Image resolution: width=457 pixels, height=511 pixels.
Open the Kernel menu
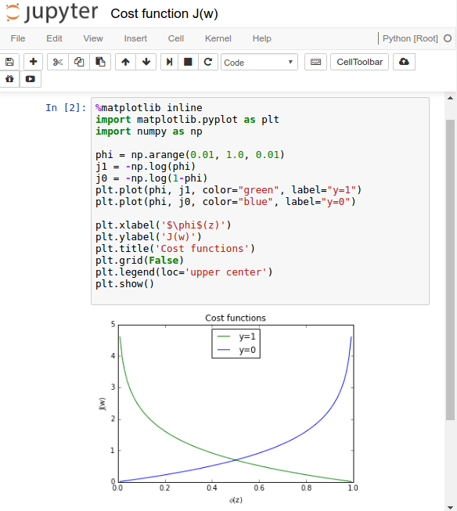[218, 38]
